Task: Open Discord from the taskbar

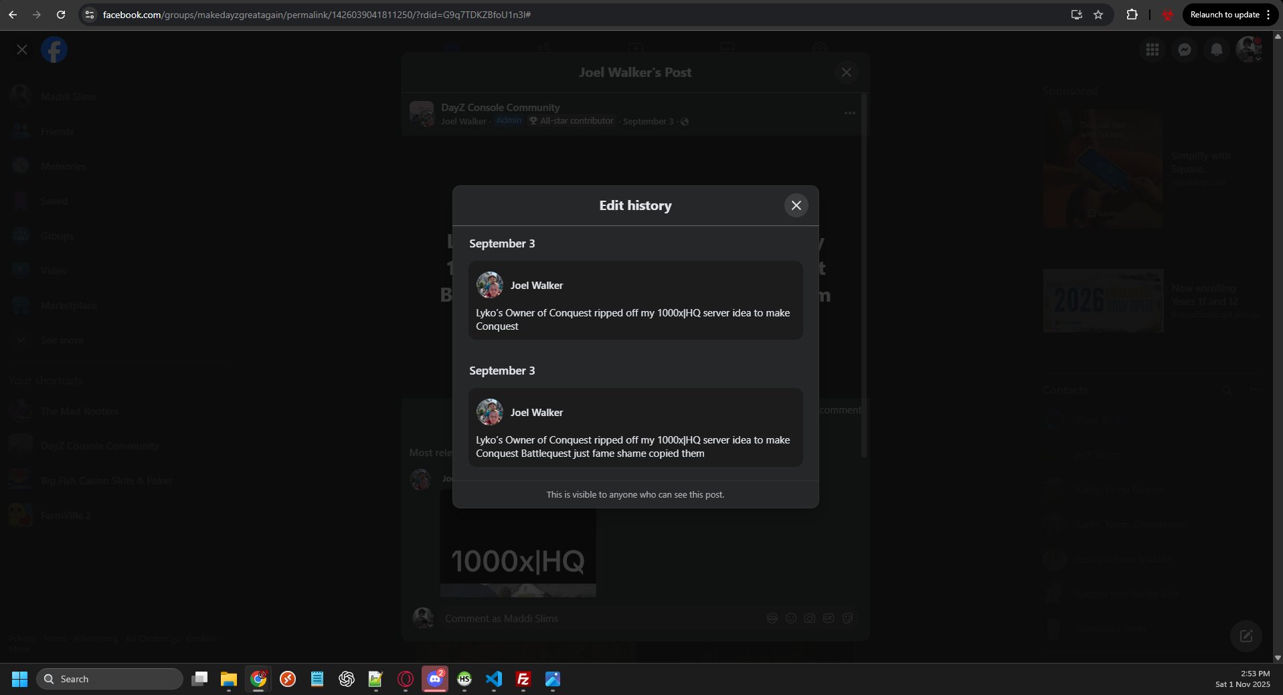Action: [435, 679]
